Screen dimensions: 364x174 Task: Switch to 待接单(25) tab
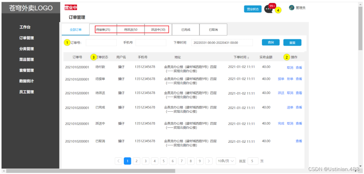(103, 30)
